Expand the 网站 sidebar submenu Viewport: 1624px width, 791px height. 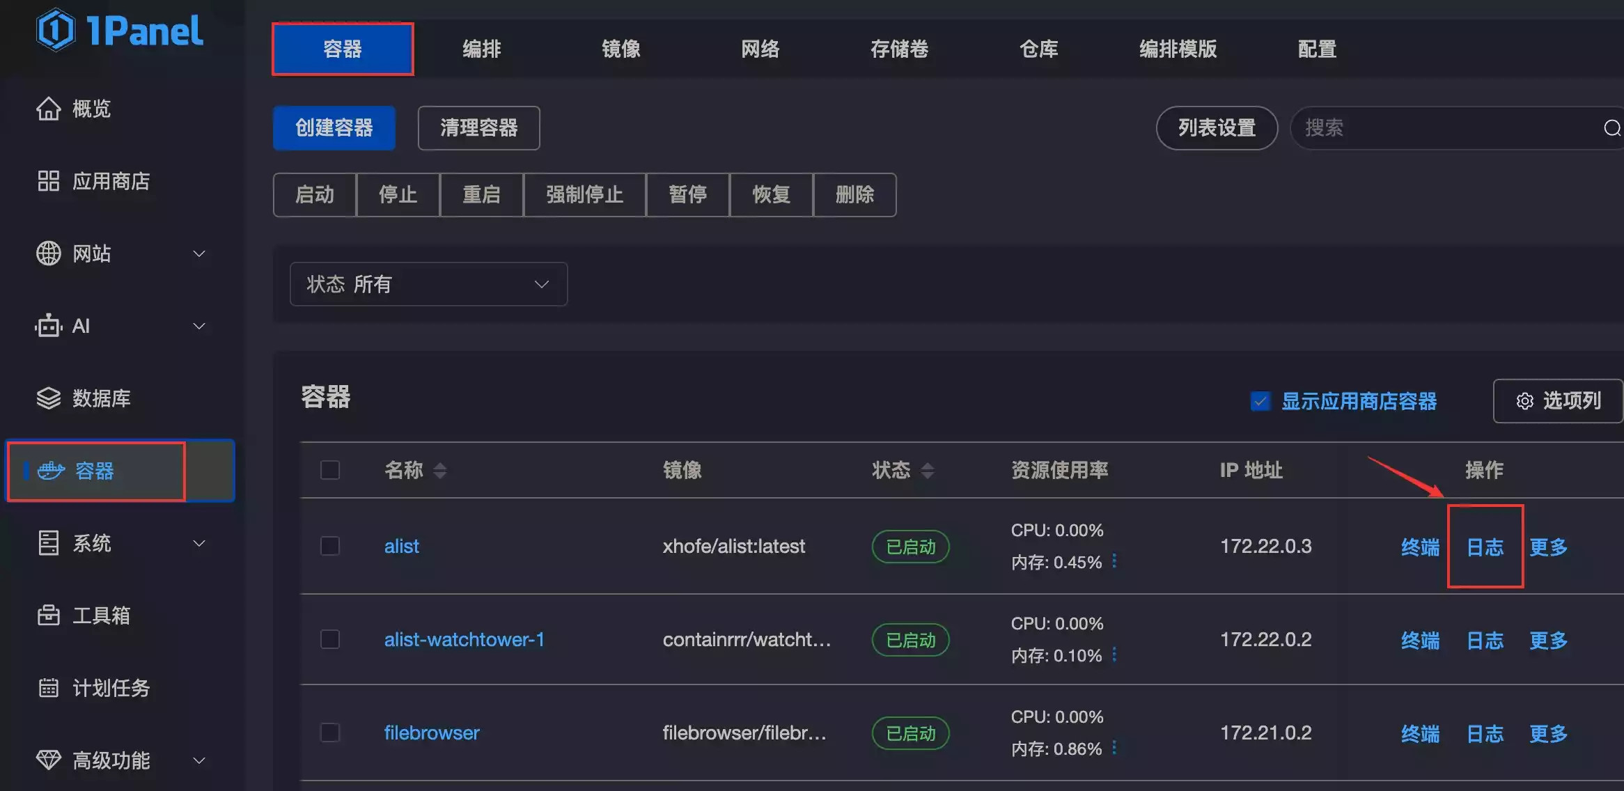pos(198,253)
